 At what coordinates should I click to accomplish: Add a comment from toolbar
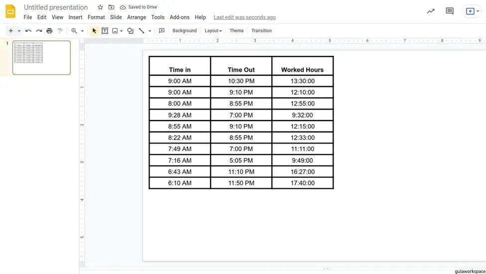(162, 30)
